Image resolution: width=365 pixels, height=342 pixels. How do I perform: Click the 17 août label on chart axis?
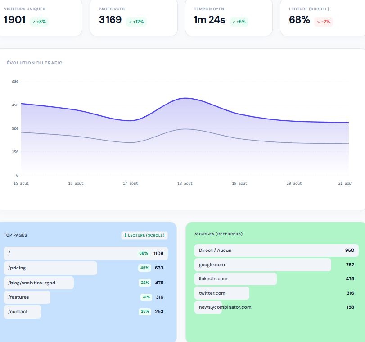[x=131, y=183]
